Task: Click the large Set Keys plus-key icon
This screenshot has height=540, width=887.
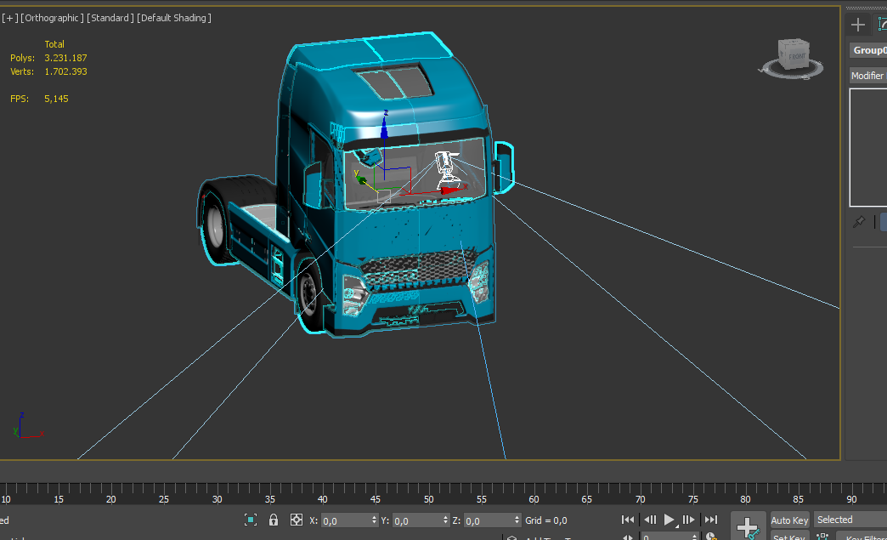Action: (x=748, y=526)
